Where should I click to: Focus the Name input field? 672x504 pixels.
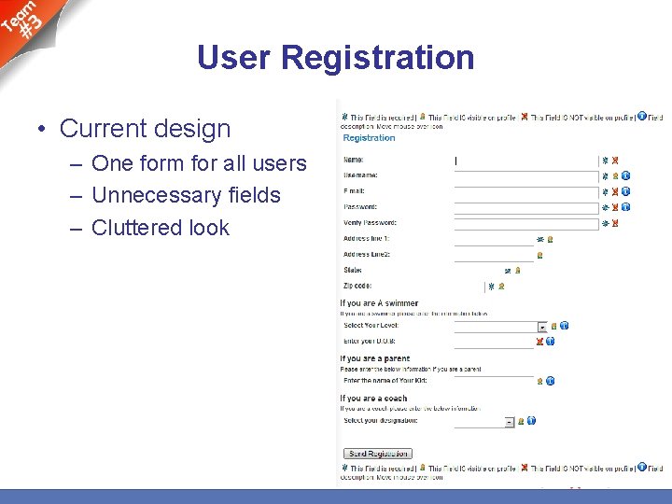point(526,161)
